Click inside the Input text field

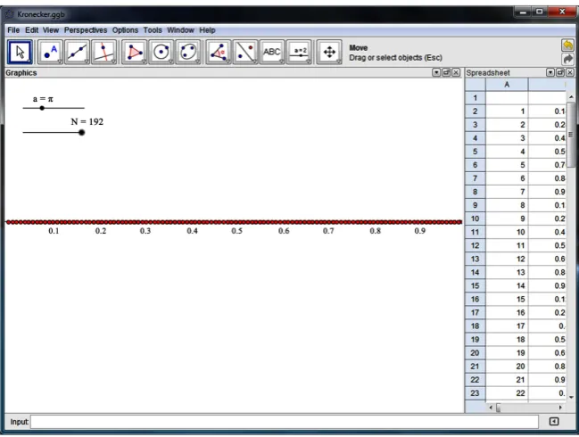(285, 422)
